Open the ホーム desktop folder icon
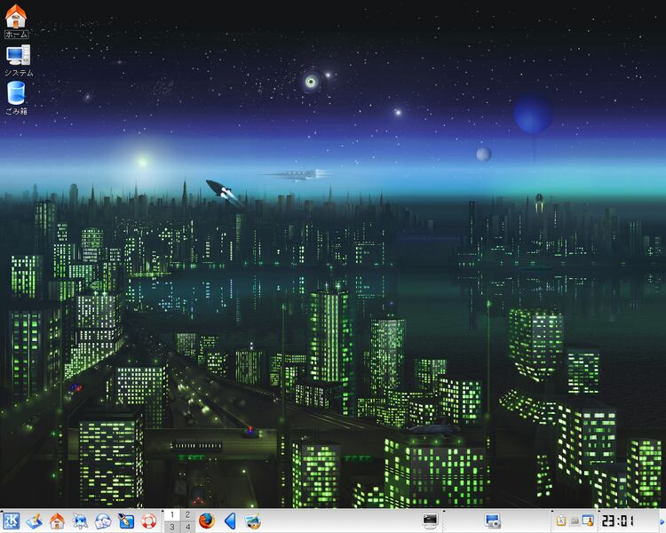The image size is (666, 533). tap(16, 17)
